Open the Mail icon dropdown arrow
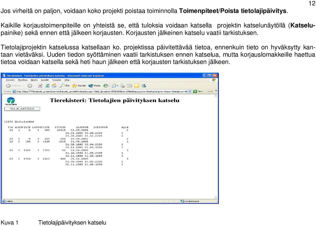The height and width of the screenshot is (226, 316). [118, 86]
